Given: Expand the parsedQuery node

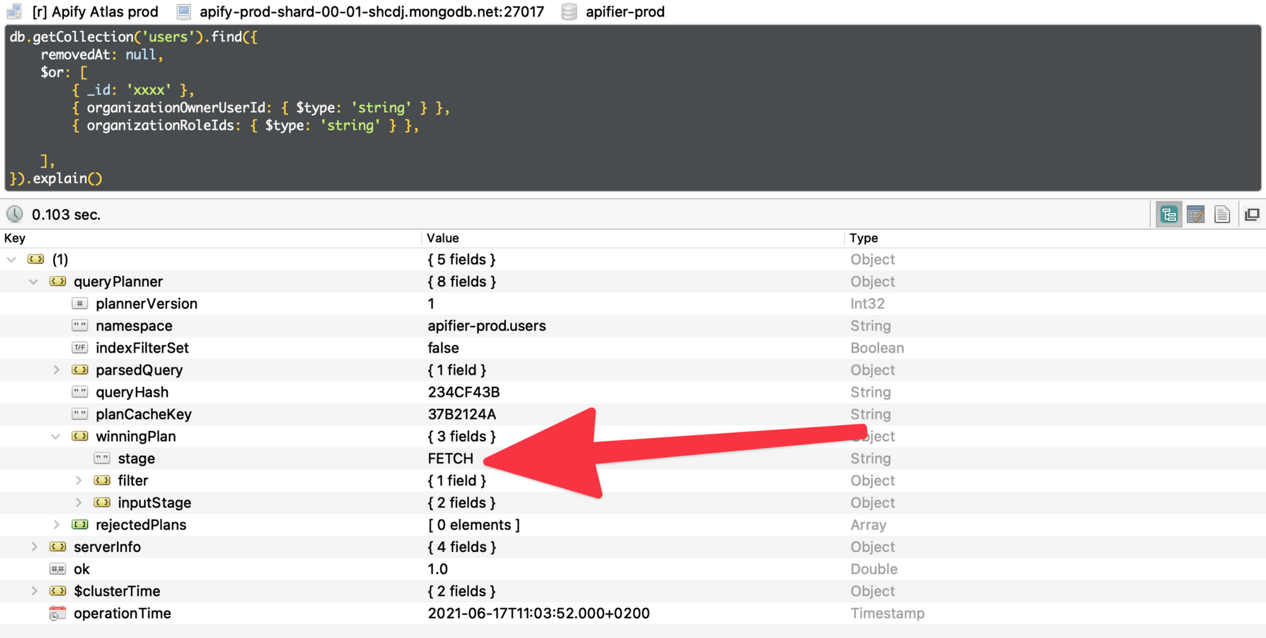Looking at the screenshot, I should click(x=56, y=370).
